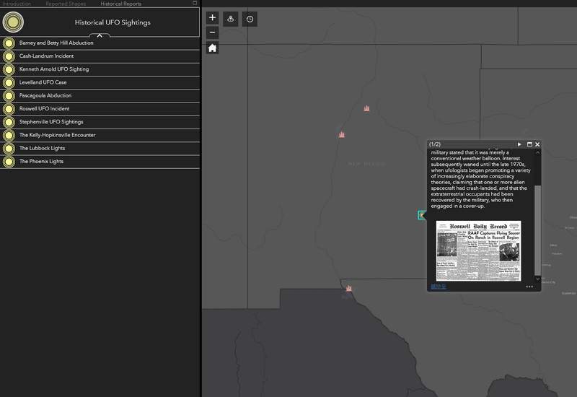Click the selected Roswell marker on map

pyautogui.click(x=423, y=214)
